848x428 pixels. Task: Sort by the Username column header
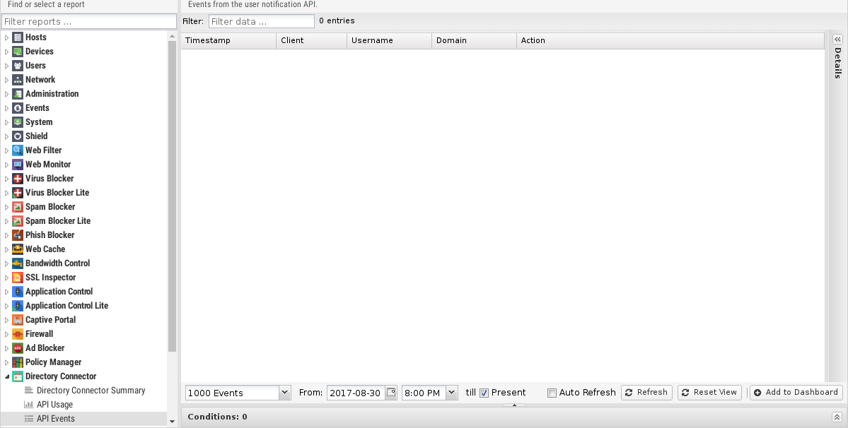(390, 40)
